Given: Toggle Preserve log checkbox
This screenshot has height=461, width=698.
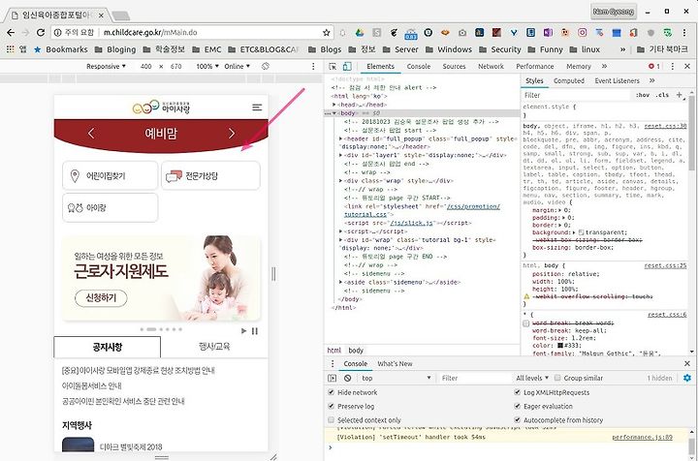Looking at the screenshot, I should click(331, 406).
